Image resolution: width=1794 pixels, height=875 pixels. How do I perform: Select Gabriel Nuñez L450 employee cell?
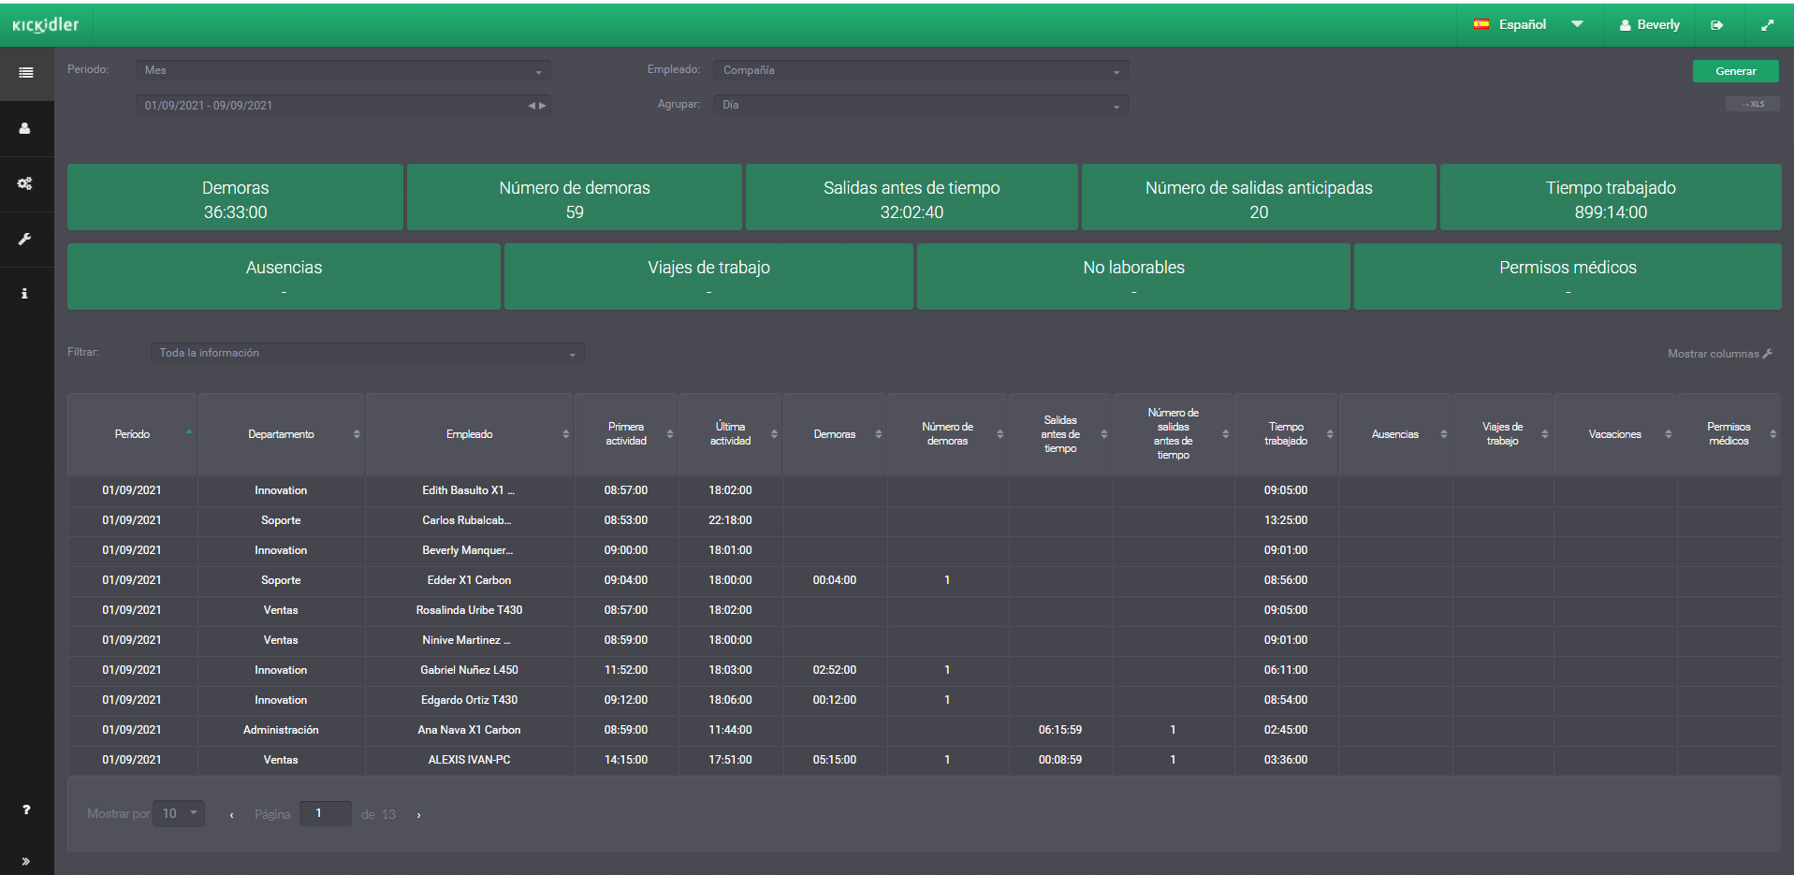click(x=469, y=670)
